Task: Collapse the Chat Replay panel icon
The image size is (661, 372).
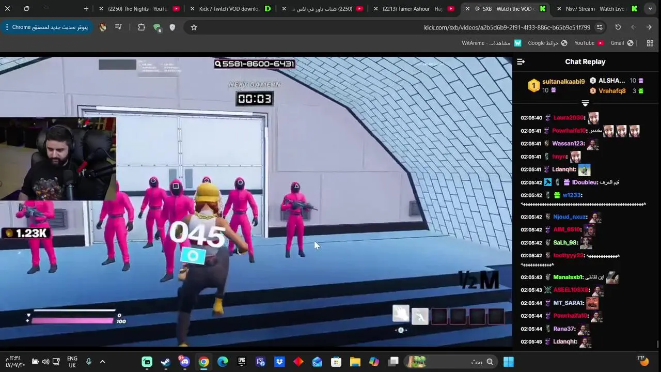Action: coord(521,61)
